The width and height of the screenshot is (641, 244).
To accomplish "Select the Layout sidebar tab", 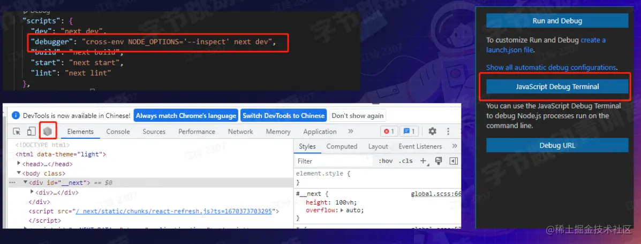I will 378,146.
